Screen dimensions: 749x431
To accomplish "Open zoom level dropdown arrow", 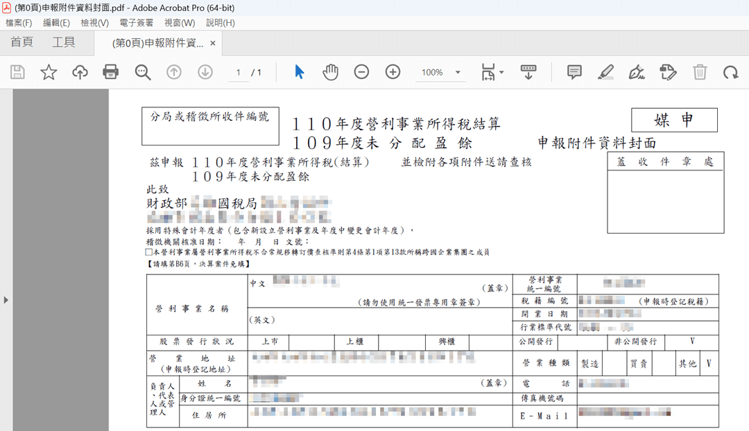I will pyautogui.click(x=458, y=73).
